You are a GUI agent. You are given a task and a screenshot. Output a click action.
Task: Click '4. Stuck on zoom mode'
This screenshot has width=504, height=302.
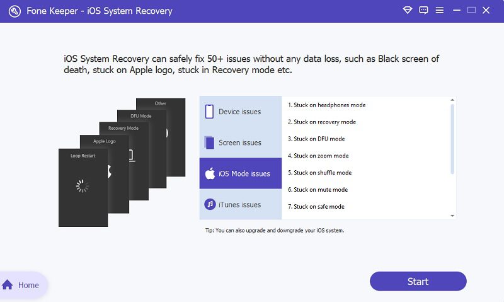[318, 156]
